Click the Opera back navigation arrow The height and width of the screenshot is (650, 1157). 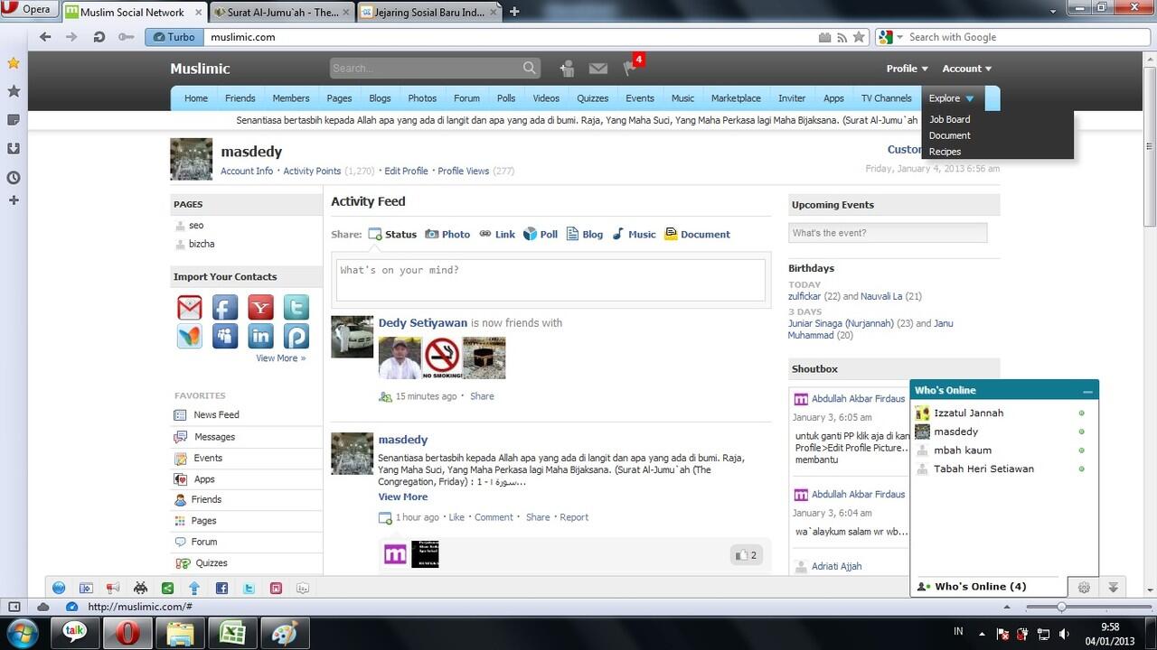[45, 37]
